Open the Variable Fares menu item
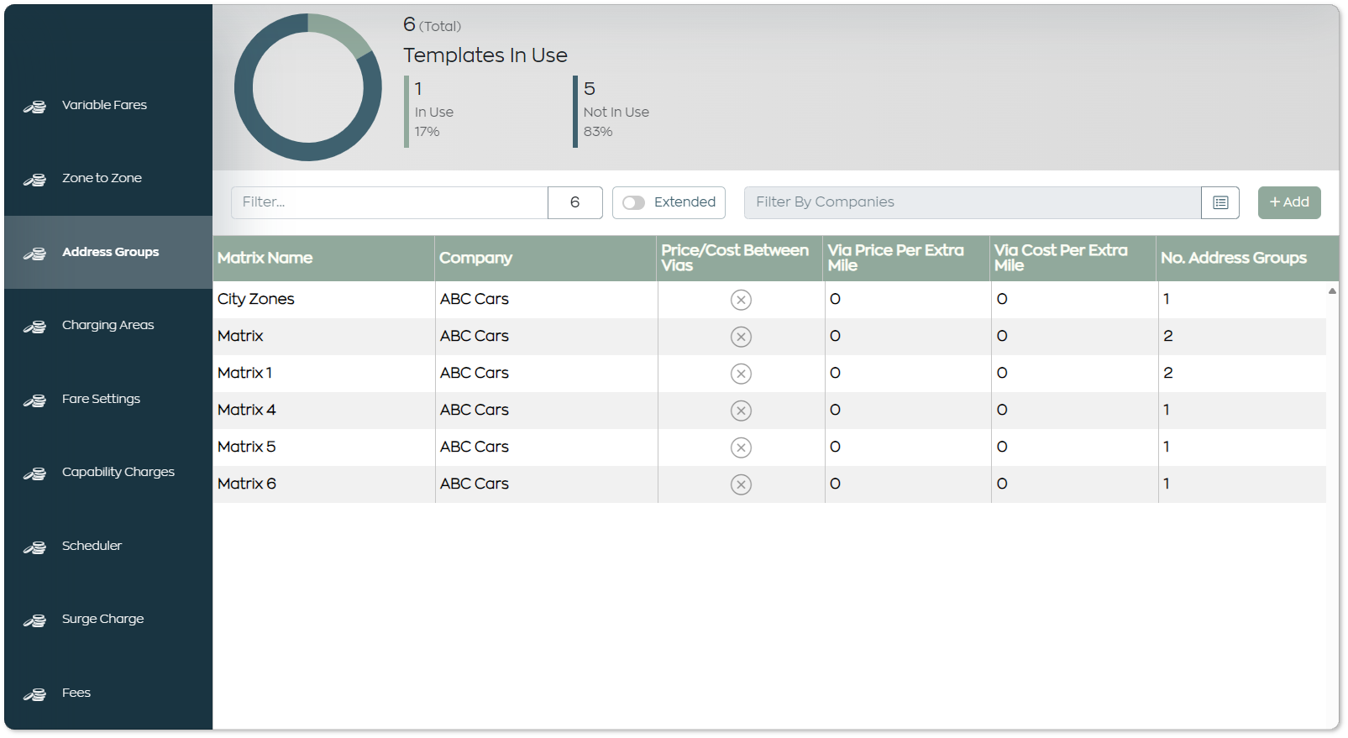This screenshot has height=738, width=1348. click(108, 106)
